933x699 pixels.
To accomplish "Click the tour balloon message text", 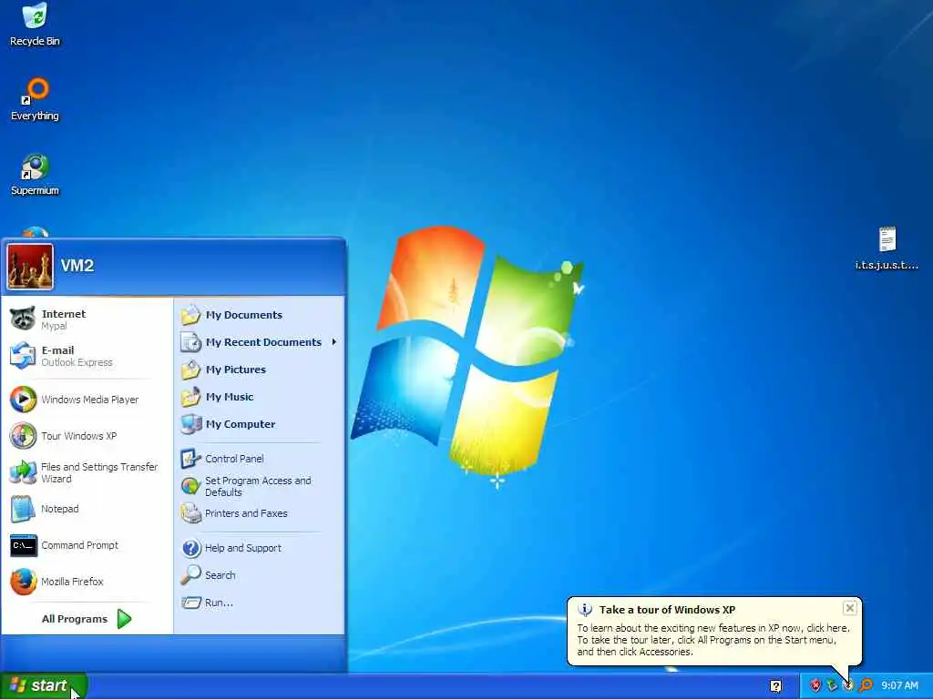I will (713, 640).
